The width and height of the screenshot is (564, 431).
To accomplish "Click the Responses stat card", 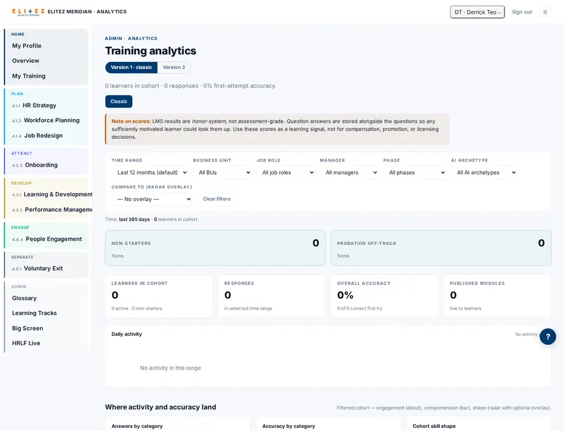I will (x=271, y=296).
